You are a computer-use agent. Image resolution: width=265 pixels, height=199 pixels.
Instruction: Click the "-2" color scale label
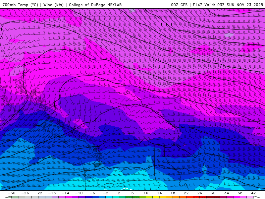(106, 193)
